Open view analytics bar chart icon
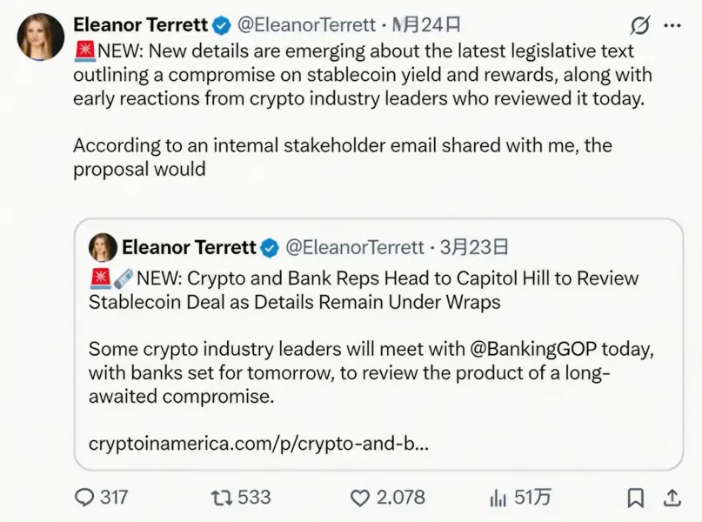 (x=498, y=498)
